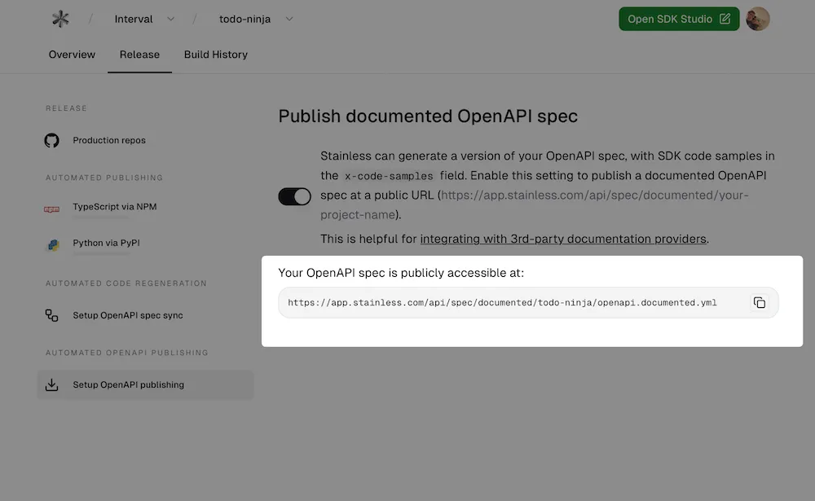Click the Stainless logo icon
This screenshot has height=501, width=815.
tap(60, 18)
